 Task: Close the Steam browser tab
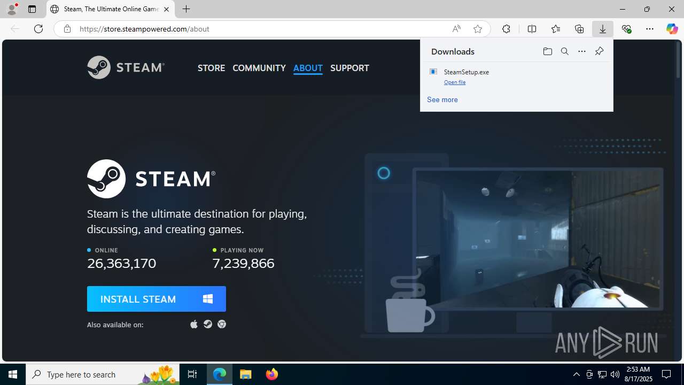click(166, 9)
